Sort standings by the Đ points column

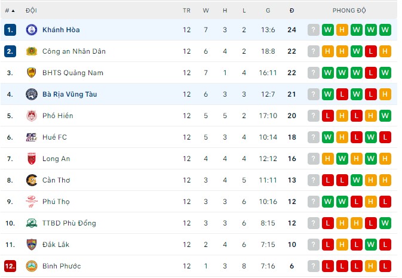tap(291, 11)
